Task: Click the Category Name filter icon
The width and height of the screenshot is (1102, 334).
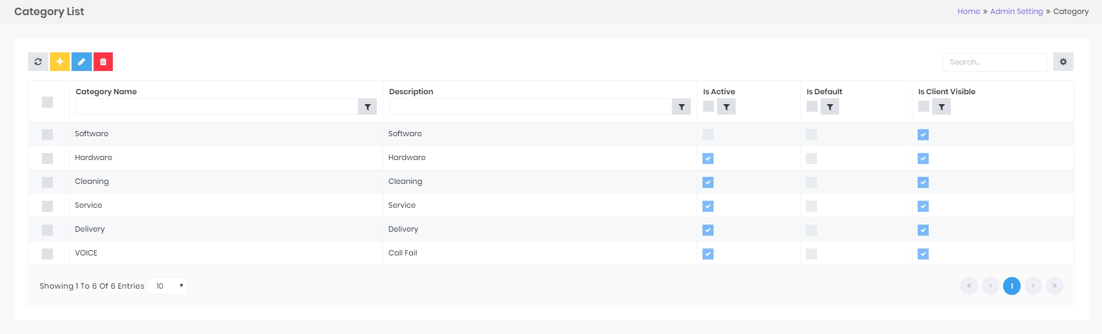Action: (367, 107)
